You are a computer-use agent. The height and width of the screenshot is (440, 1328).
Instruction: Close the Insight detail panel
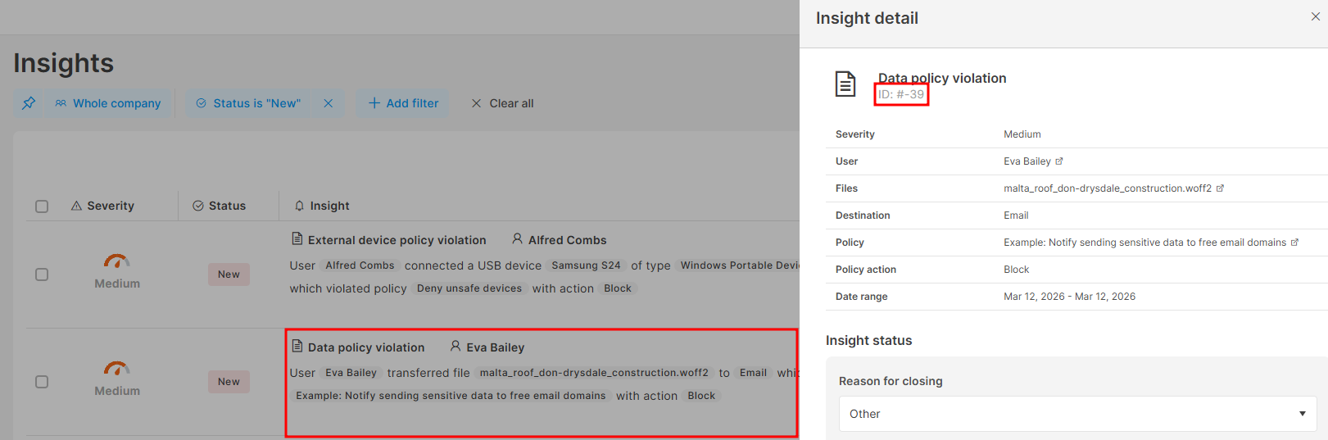(1315, 17)
